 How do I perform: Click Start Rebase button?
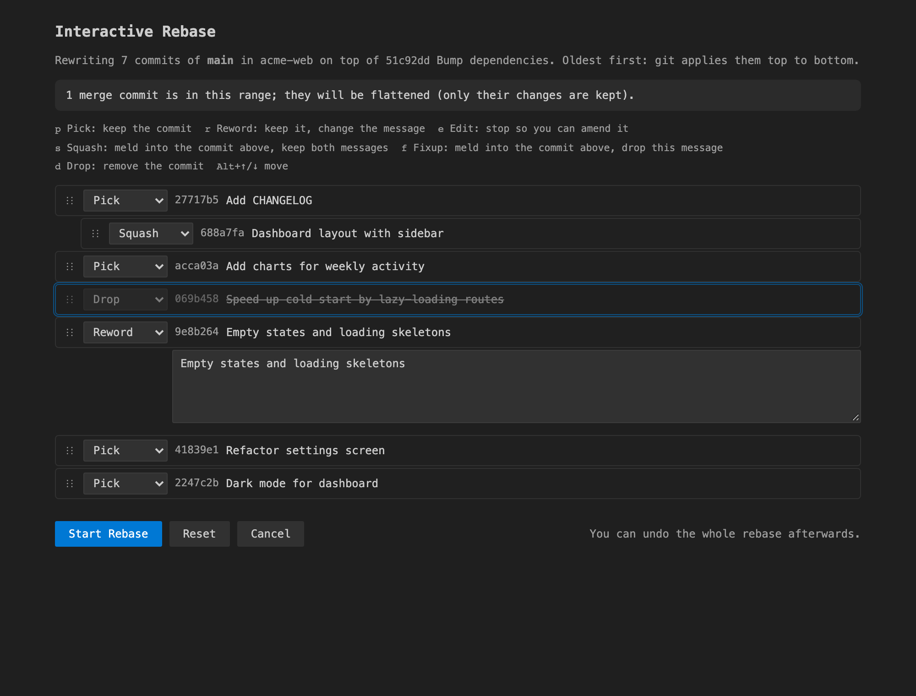(x=109, y=534)
